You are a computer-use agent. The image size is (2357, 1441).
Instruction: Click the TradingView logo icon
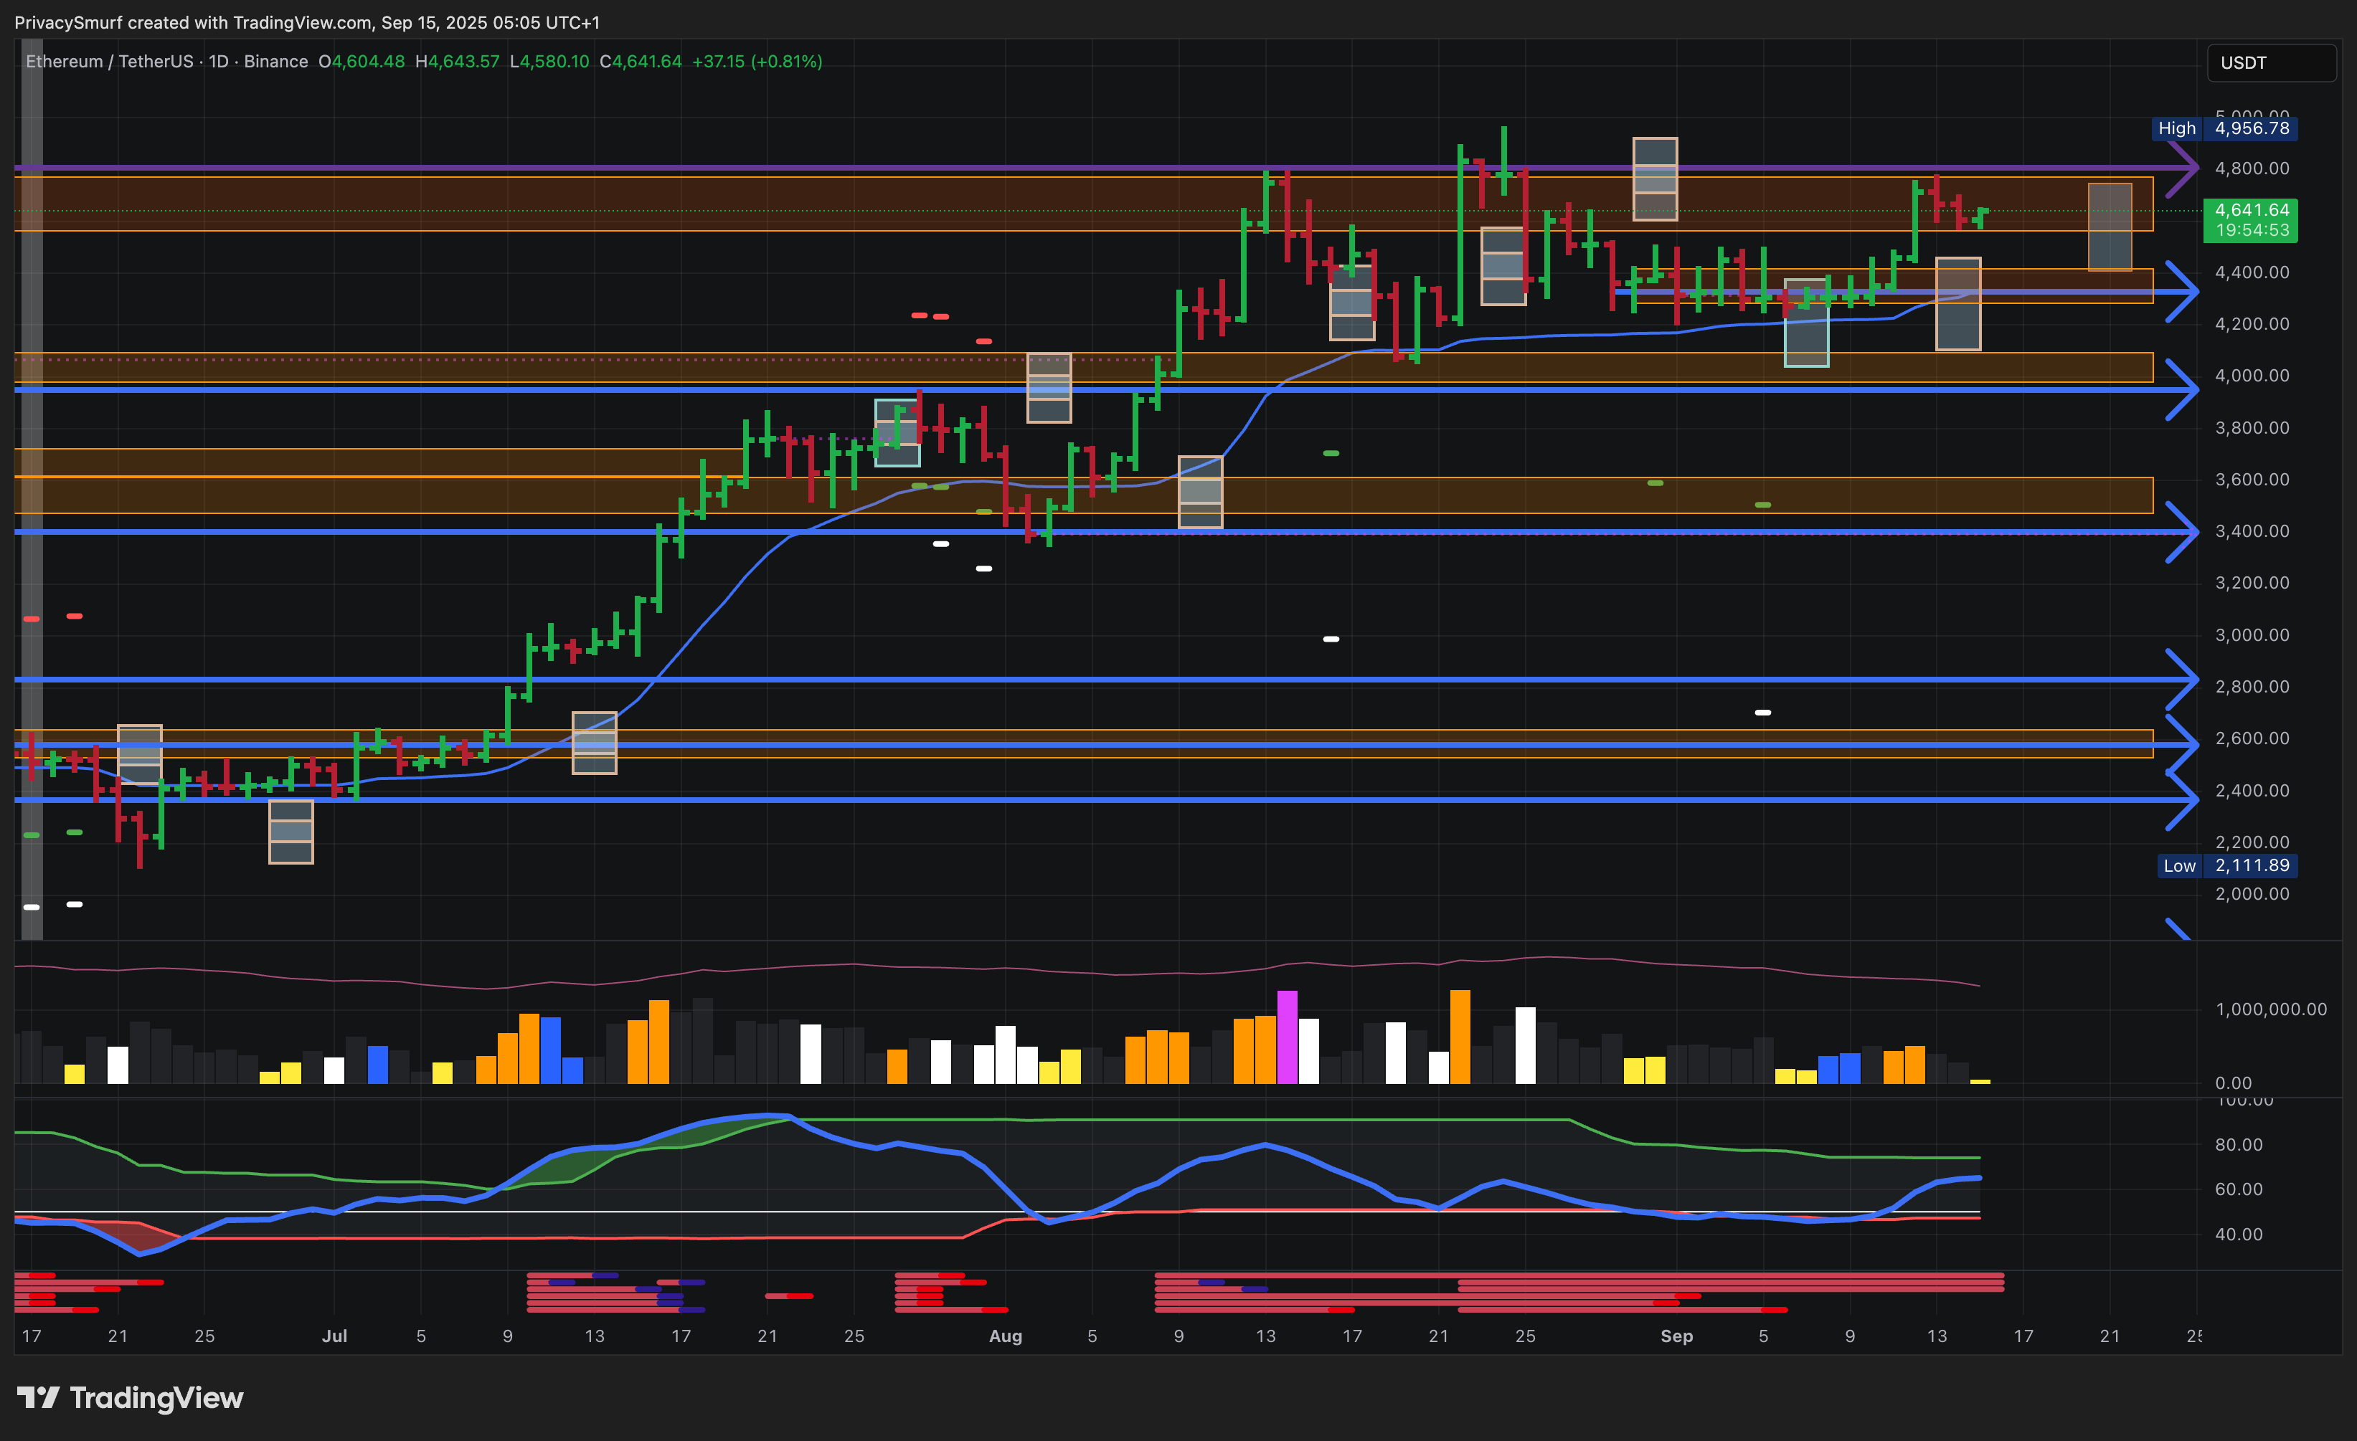[x=38, y=1398]
